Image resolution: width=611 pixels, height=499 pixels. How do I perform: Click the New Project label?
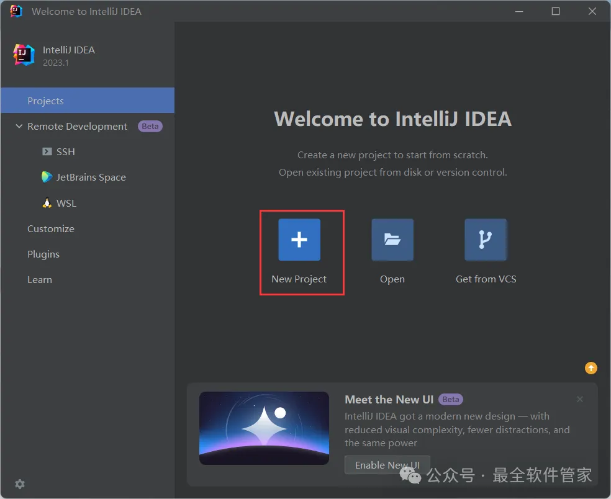[299, 279]
